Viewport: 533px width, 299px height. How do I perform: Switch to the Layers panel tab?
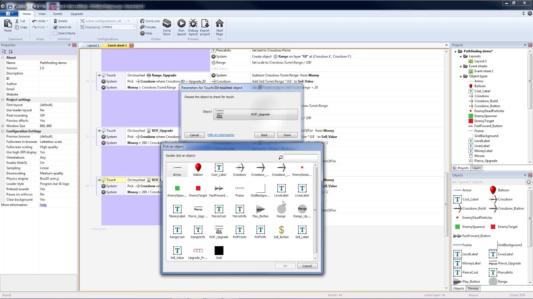click(476, 168)
